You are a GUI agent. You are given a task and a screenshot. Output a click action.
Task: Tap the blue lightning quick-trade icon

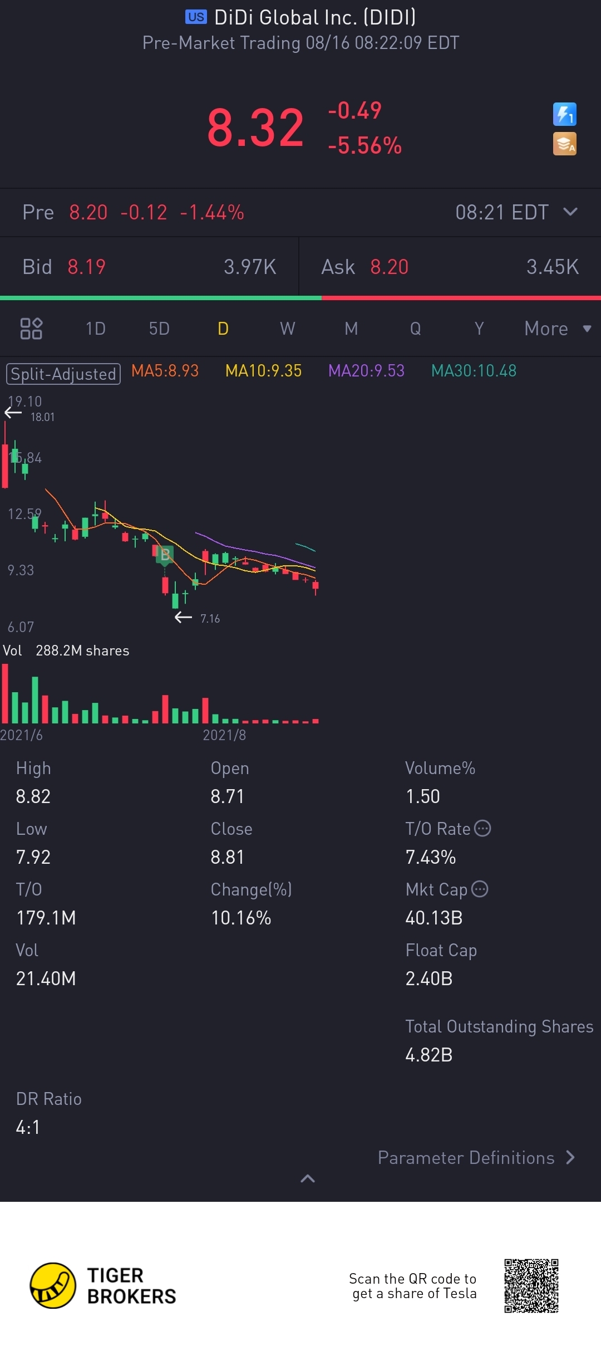(564, 114)
